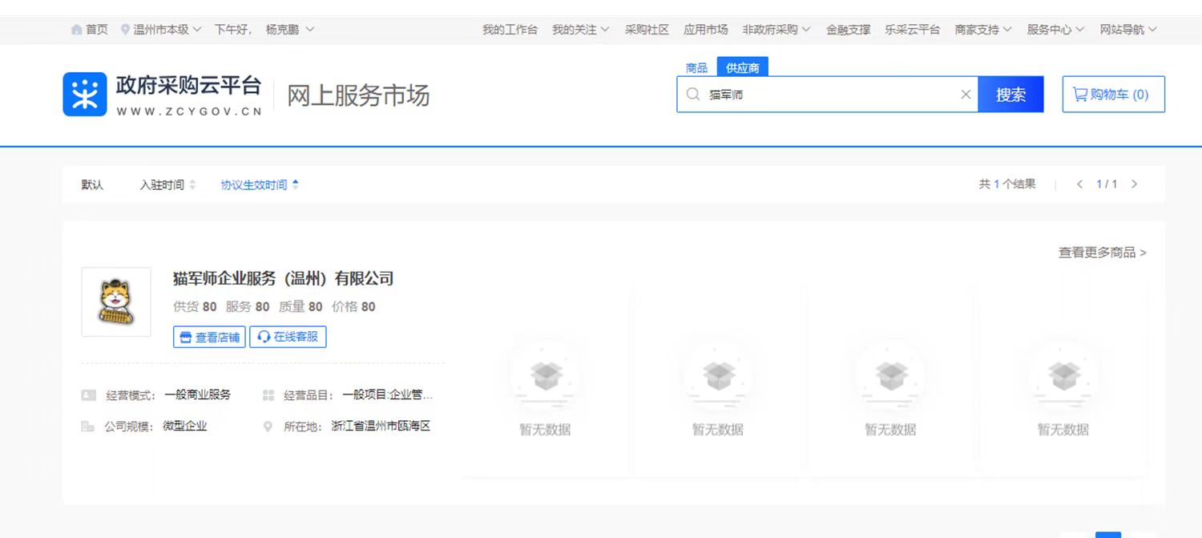Image resolution: width=1202 pixels, height=538 pixels.
Task: Click the 在线客服 button
Action: pos(288,338)
